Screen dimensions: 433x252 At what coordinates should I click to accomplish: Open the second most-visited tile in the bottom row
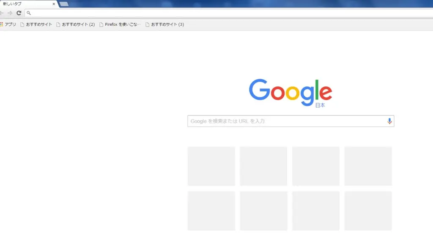(263, 211)
